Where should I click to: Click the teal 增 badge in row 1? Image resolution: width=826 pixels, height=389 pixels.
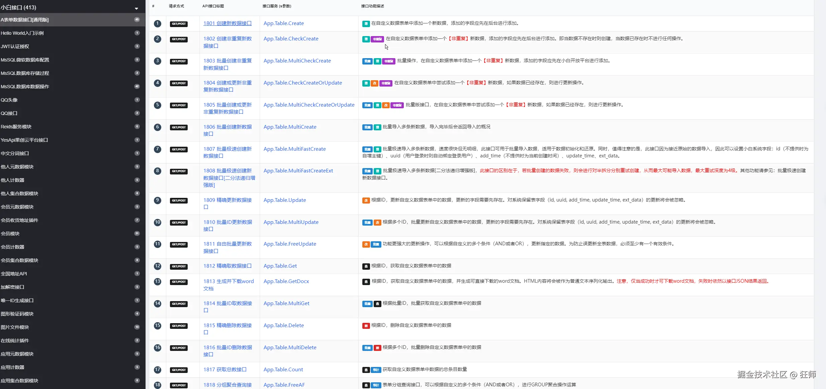[366, 24]
